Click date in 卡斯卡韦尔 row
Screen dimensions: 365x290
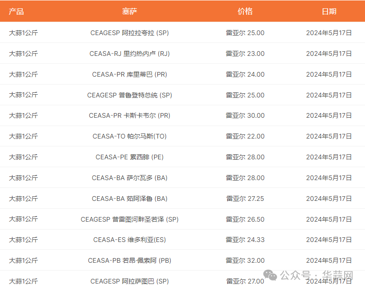coord(329,115)
